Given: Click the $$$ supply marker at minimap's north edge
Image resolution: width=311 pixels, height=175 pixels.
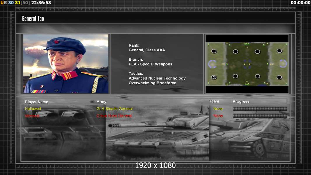Looking at the screenshot, I should (247, 43).
